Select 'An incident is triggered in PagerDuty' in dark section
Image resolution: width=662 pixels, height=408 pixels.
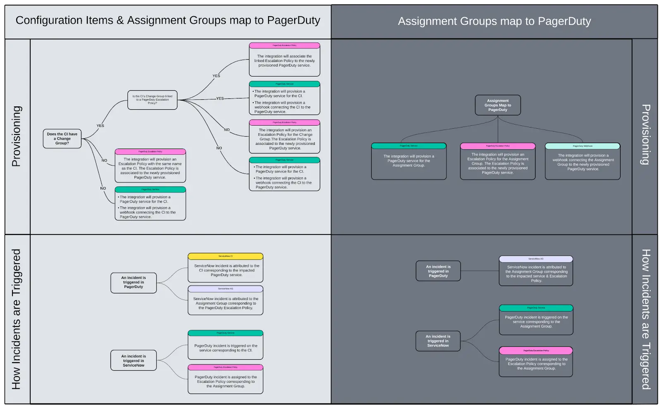coord(438,271)
